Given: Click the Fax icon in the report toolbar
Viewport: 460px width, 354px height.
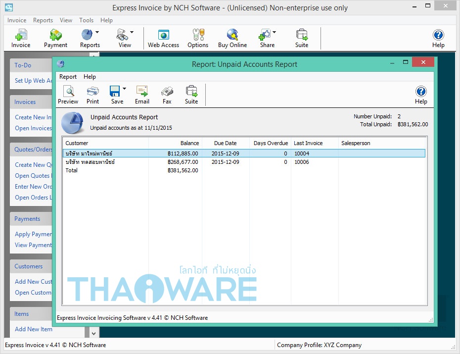Looking at the screenshot, I should 167,95.
